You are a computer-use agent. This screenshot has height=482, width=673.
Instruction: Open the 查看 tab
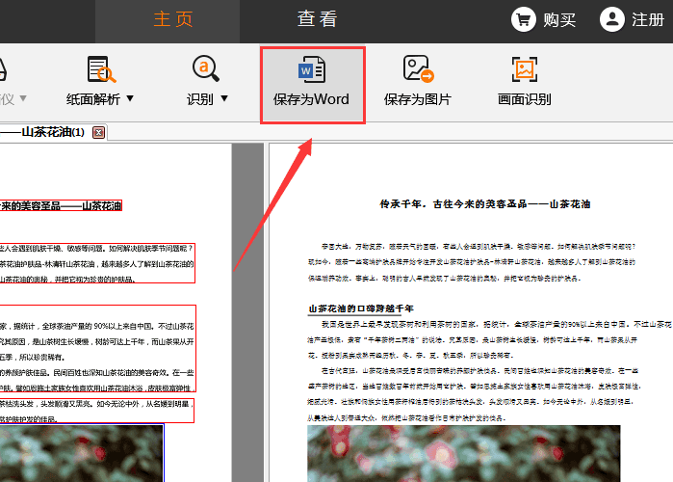(x=317, y=19)
